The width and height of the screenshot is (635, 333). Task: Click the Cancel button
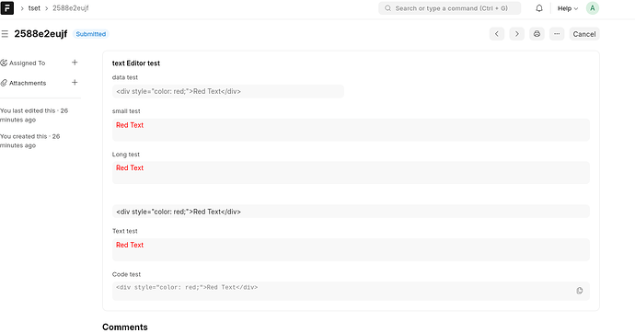584,34
